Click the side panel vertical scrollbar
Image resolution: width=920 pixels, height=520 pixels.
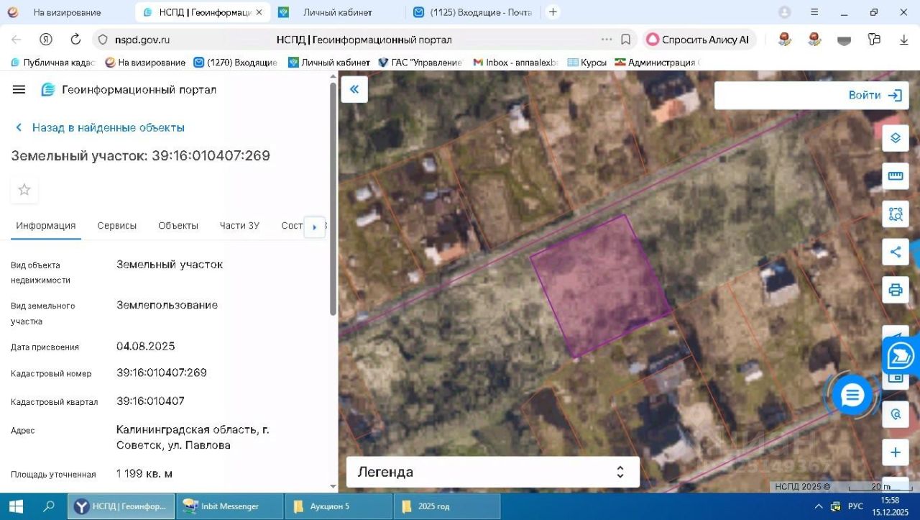333,199
